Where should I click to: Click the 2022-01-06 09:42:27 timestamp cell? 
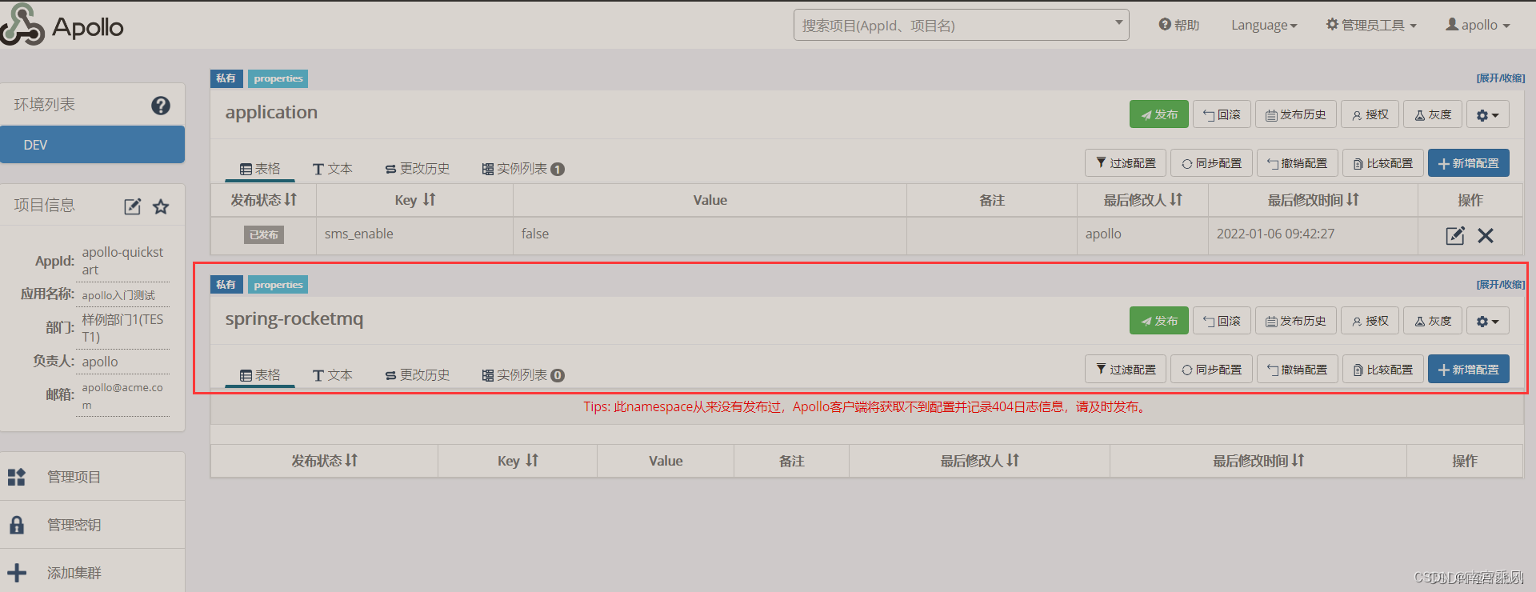pos(1313,234)
